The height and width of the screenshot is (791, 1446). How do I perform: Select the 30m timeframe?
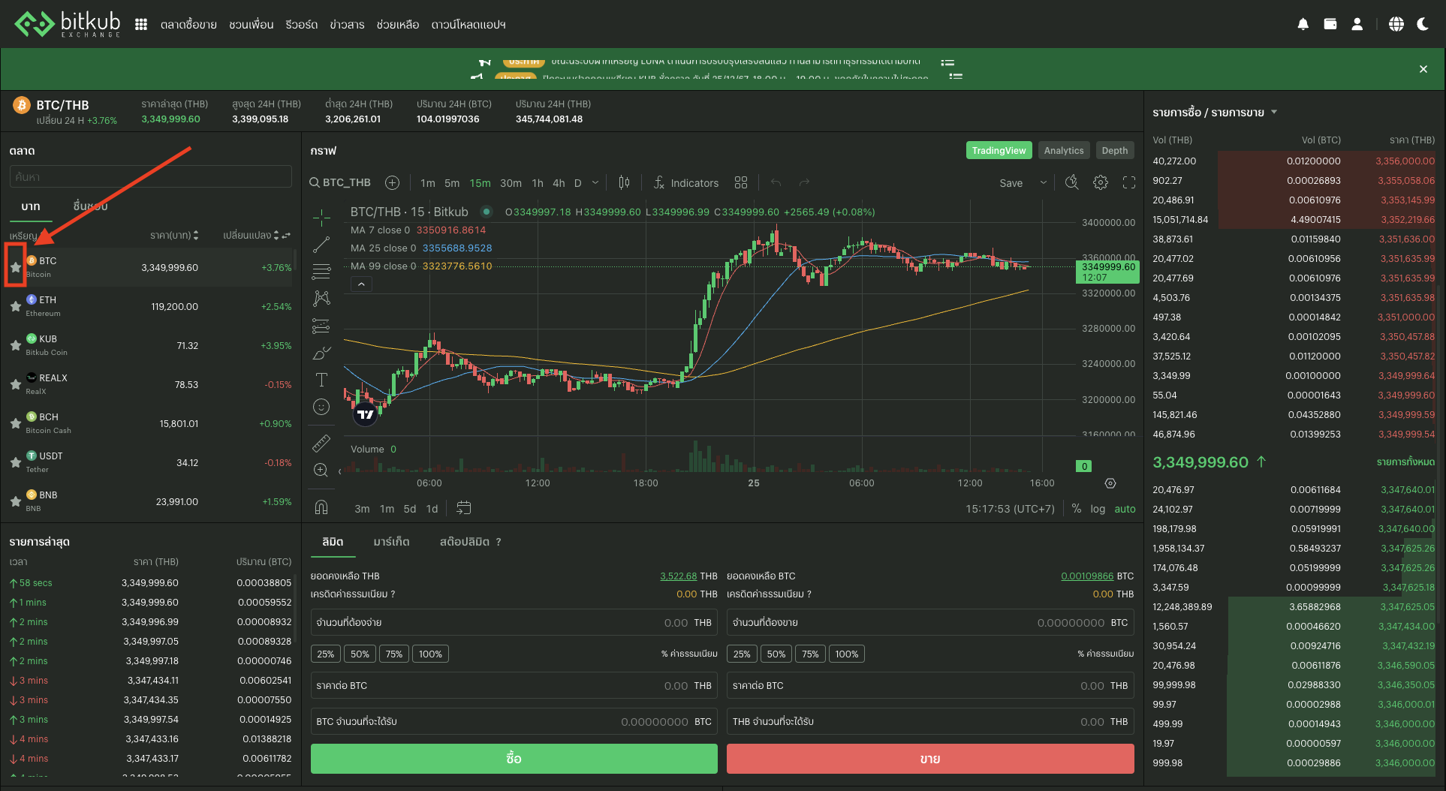(x=511, y=183)
